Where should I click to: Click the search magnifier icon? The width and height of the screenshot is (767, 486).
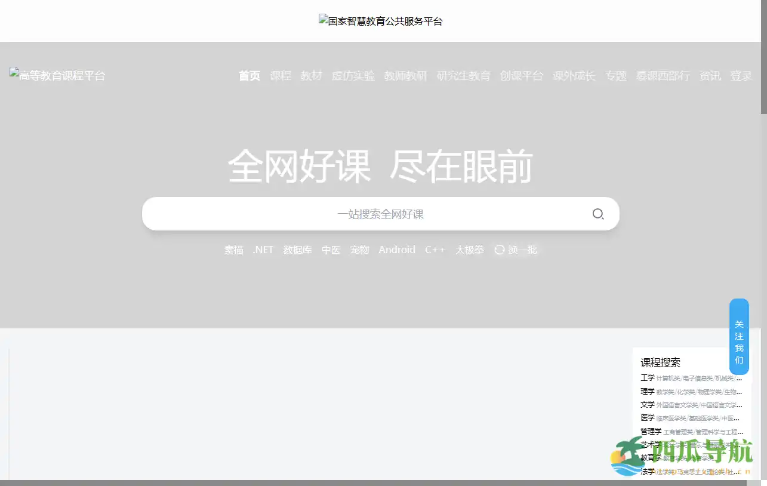click(x=597, y=214)
